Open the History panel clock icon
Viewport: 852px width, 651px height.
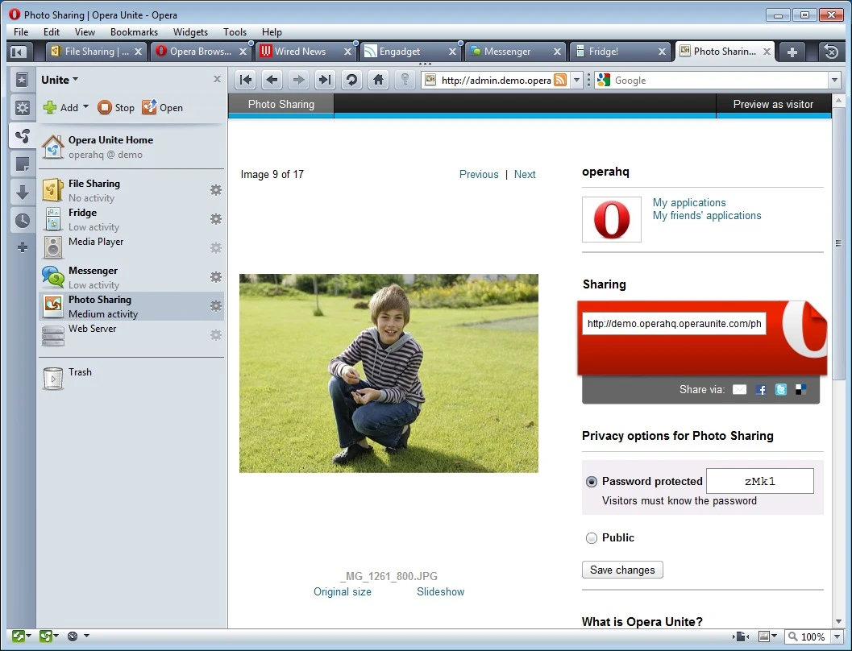point(22,221)
